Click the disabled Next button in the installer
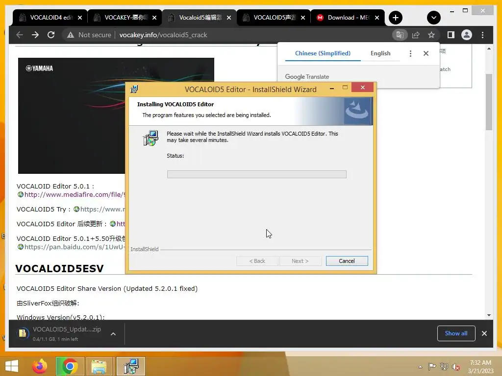 pyautogui.click(x=300, y=261)
